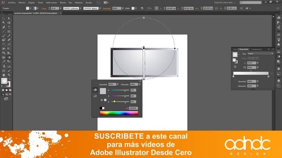Open Adobe Bridge from the menu bar
282x158 pixels.
[98, 3]
